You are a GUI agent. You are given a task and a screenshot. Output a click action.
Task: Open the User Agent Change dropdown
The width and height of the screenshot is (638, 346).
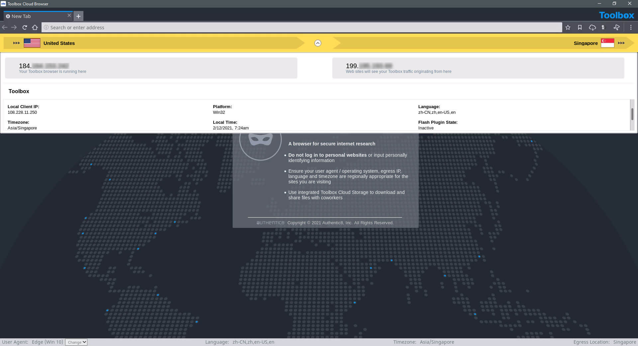click(x=76, y=342)
